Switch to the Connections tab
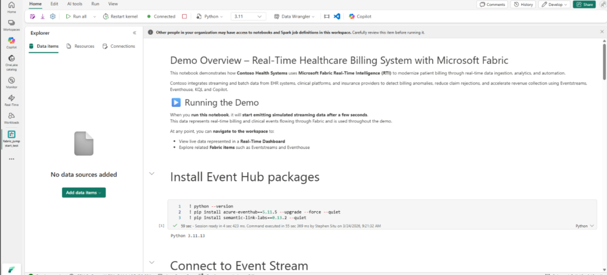The height and width of the screenshot is (275, 607). click(x=119, y=46)
